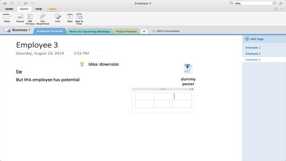Clear the search field text

coord(274,3)
